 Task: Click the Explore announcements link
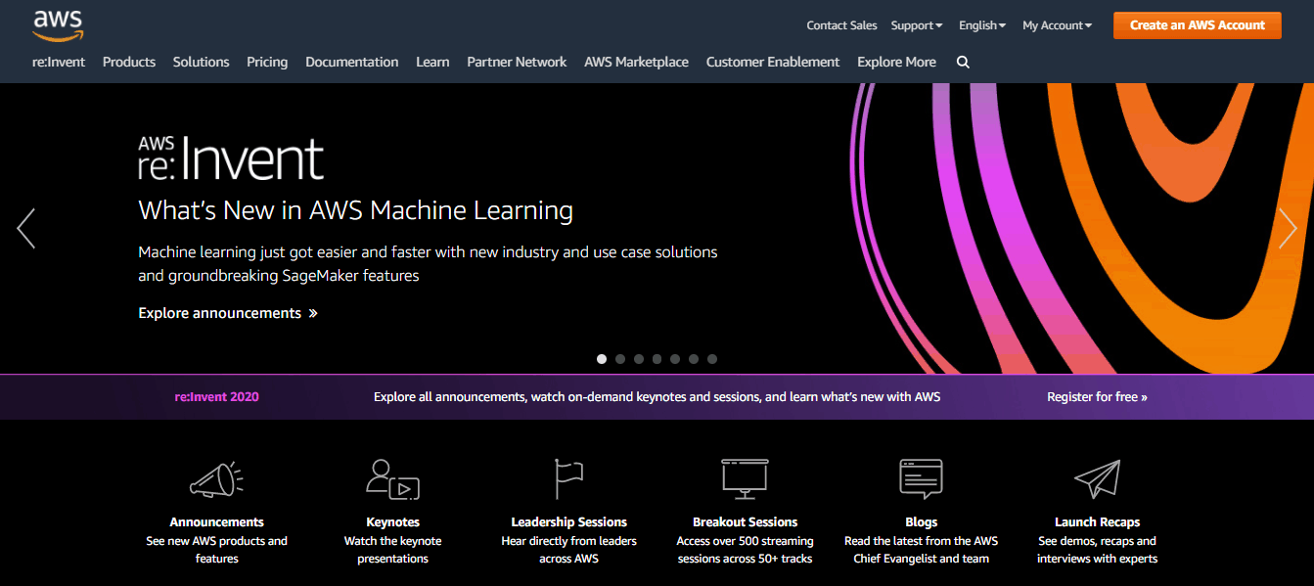click(x=228, y=313)
